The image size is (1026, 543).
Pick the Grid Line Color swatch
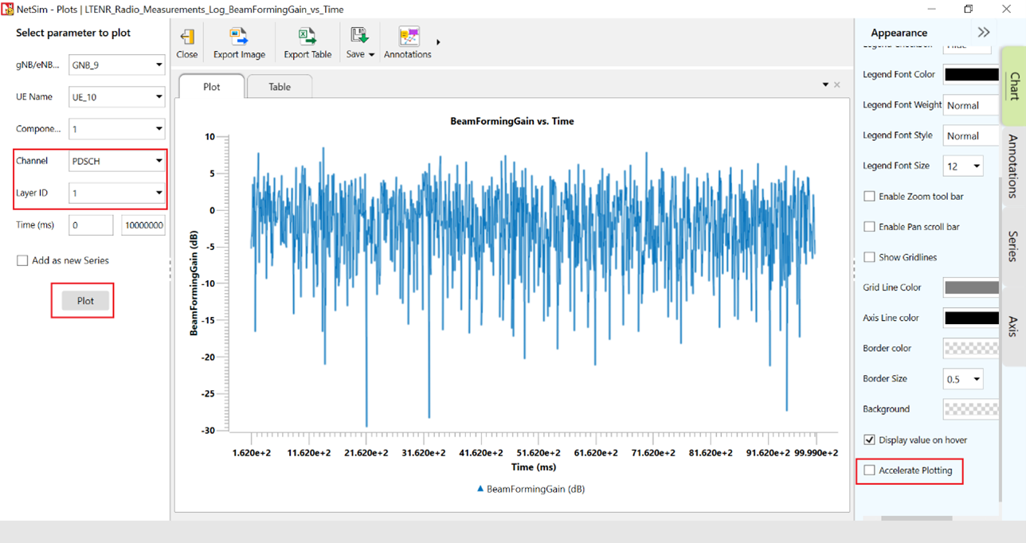point(970,287)
